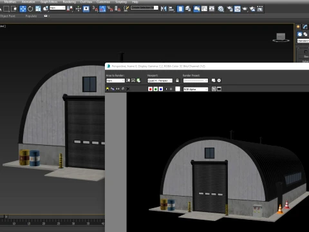Select the Shapes category in command panel

tap(306, 34)
